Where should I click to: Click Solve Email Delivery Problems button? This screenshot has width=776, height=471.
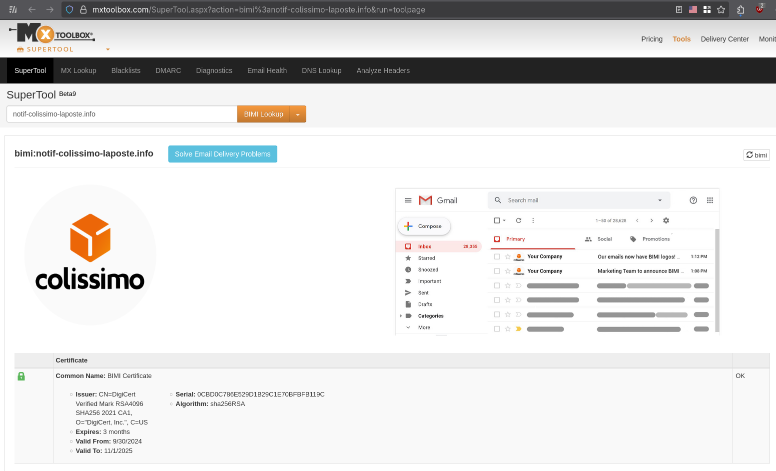pos(223,154)
